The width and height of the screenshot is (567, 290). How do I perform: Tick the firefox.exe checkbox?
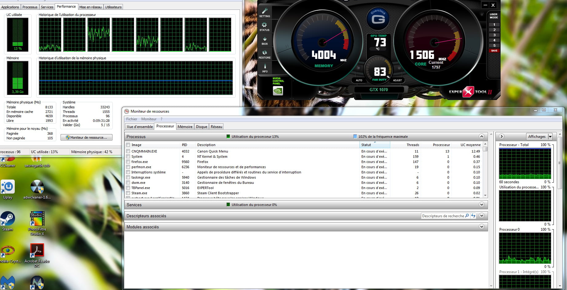[128, 162]
